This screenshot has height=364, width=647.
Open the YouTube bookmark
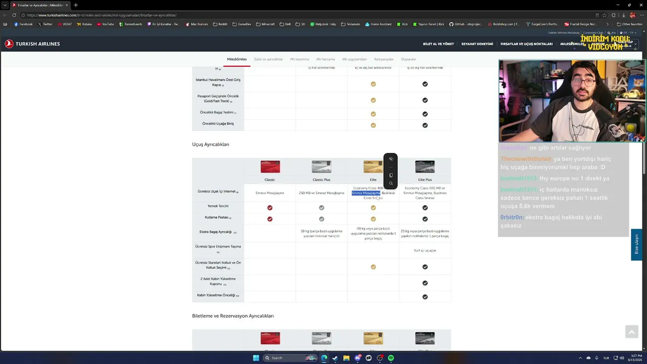(x=105, y=24)
